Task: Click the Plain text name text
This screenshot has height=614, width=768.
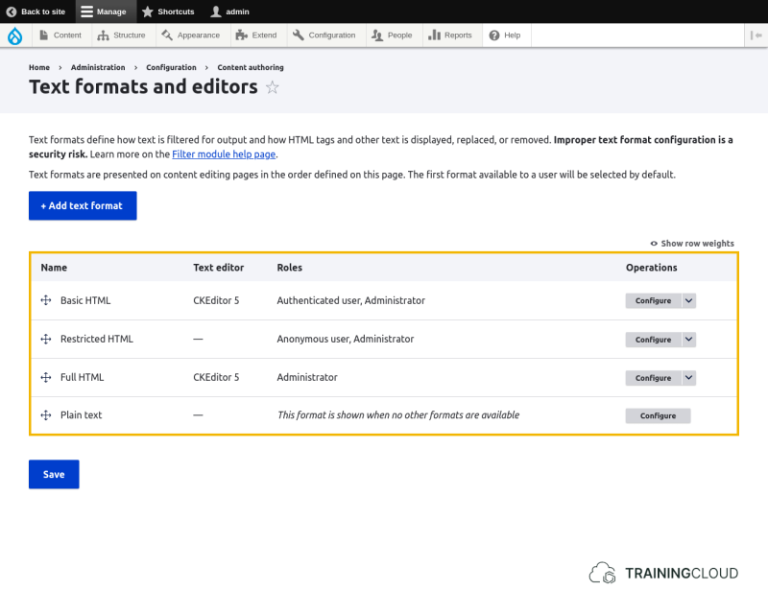Action: point(82,415)
